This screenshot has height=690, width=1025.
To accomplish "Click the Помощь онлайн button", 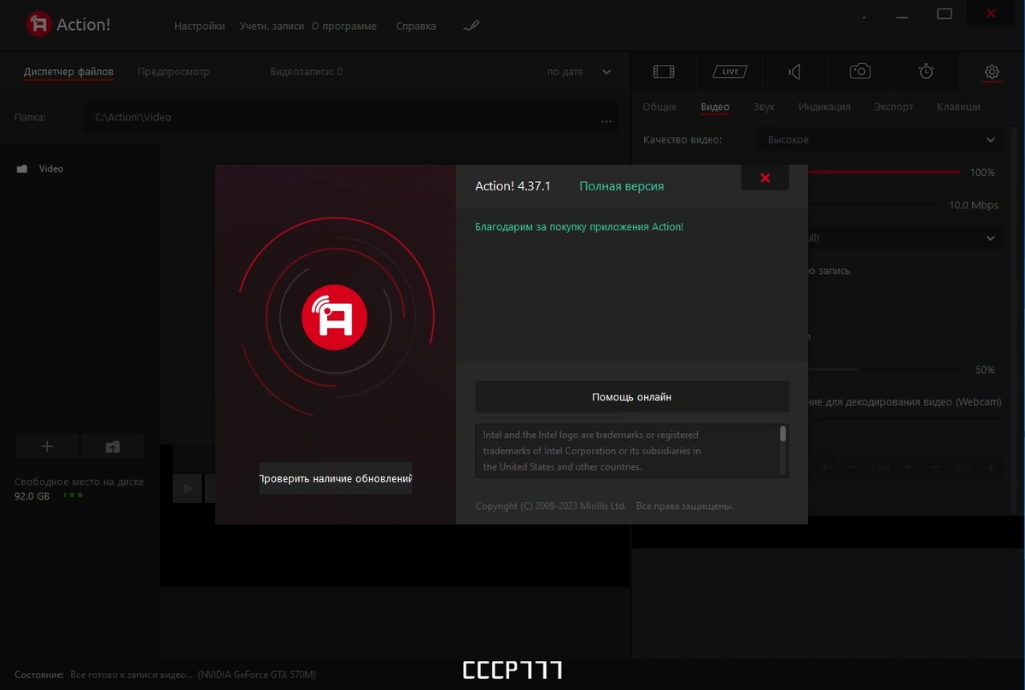I will pyautogui.click(x=632, y=396).
